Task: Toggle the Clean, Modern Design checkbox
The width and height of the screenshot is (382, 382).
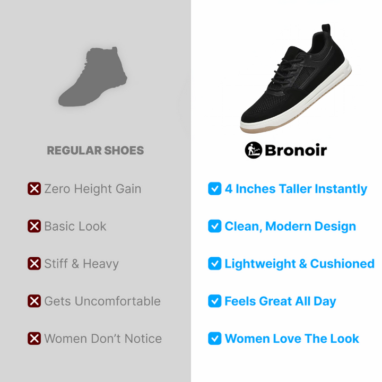Action: click(215, 226)
